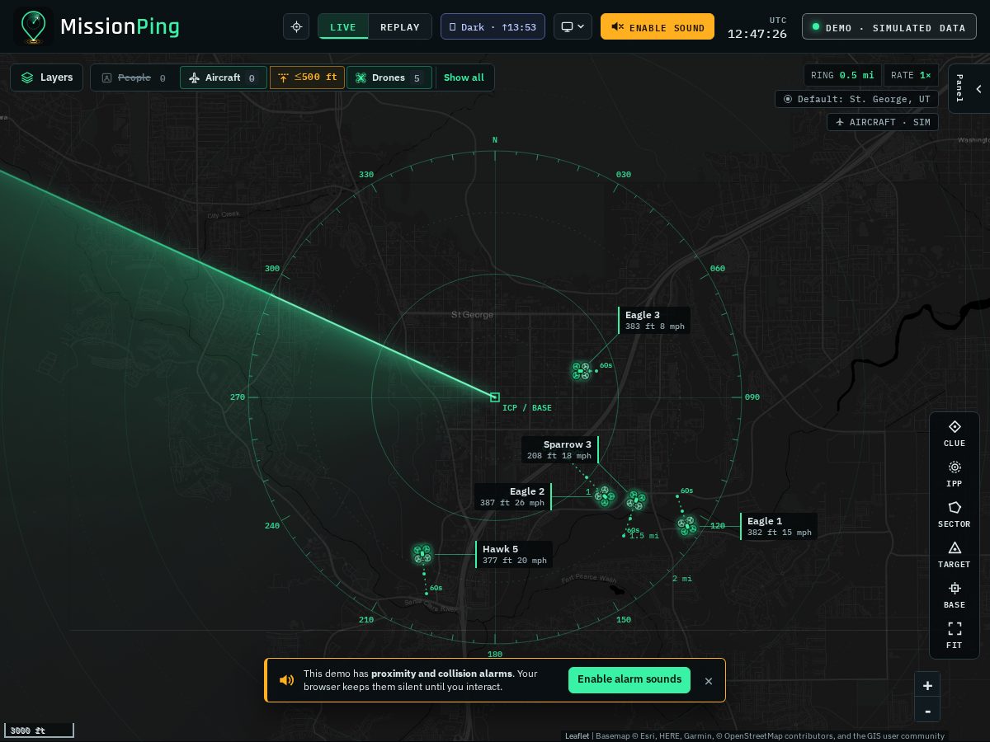Click the speaker icon in alarm banner
Viewport: 990px width, 742px height.
286,680
